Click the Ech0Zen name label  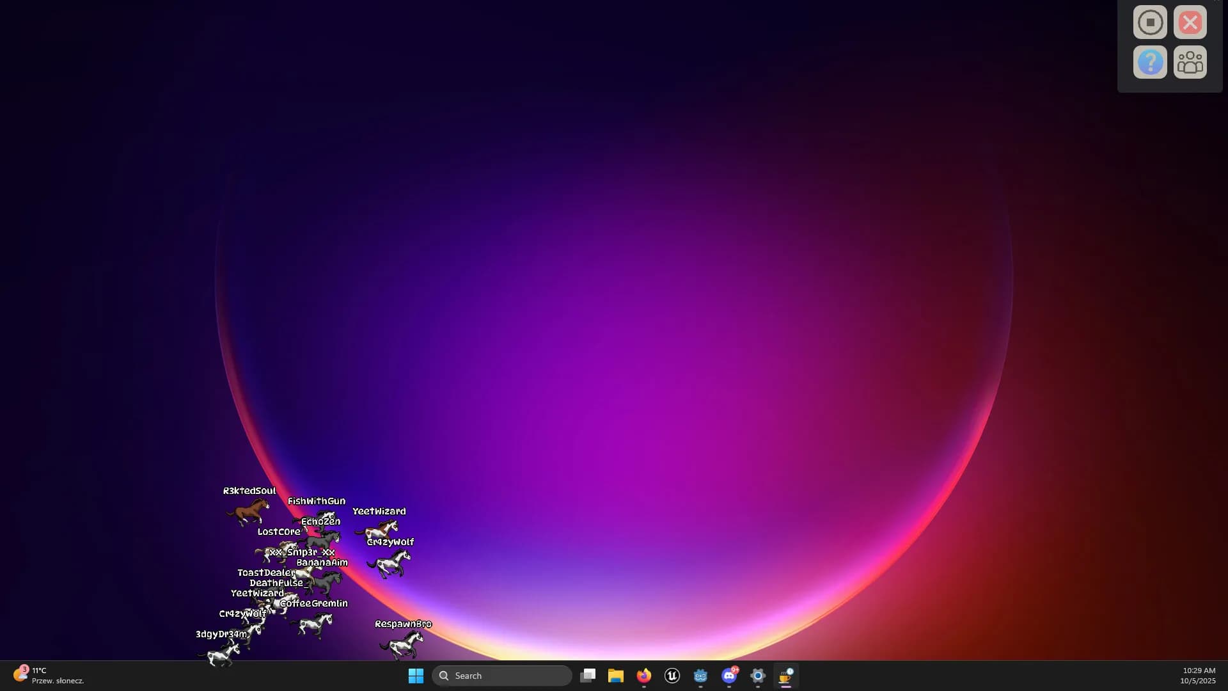pos(321,521)
